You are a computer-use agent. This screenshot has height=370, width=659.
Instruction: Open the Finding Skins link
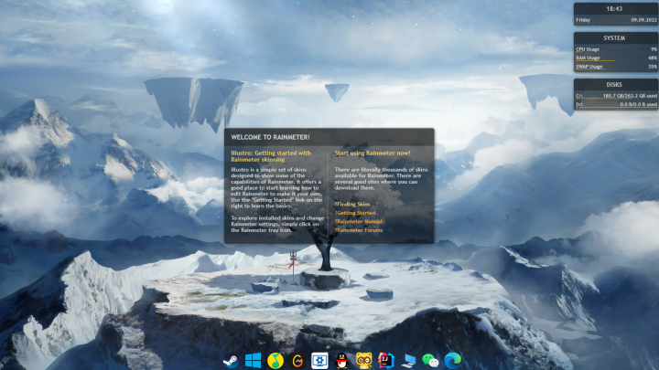pos(352,205)
